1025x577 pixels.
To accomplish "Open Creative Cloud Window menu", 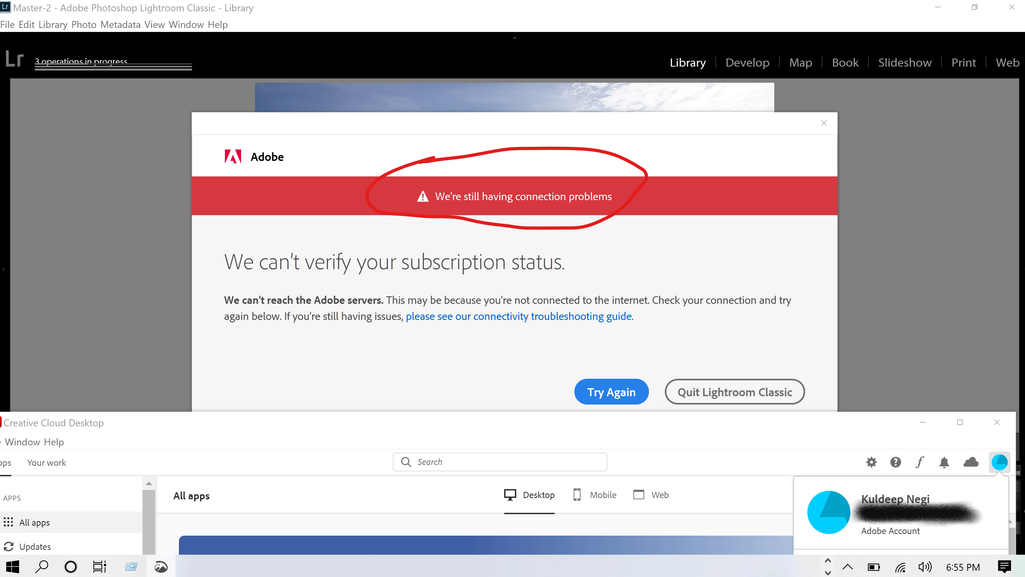I will [x=22, y=442].
